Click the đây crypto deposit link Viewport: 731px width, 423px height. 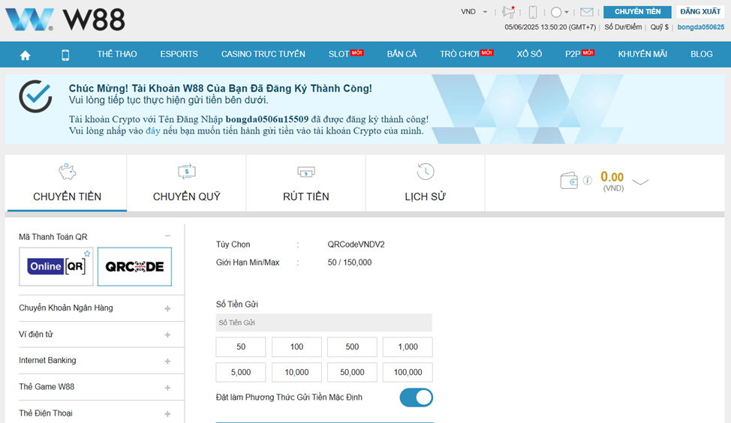coord(152,131)
